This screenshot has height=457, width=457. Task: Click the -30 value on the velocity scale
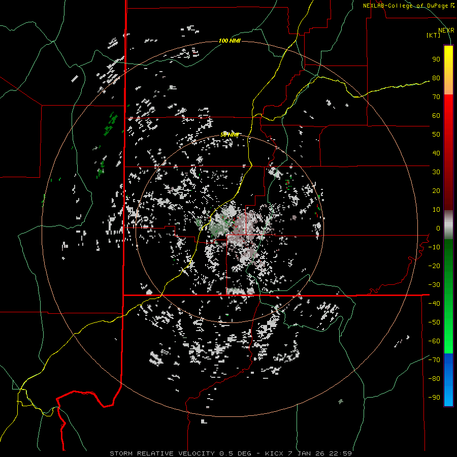[x=434, y=285]
